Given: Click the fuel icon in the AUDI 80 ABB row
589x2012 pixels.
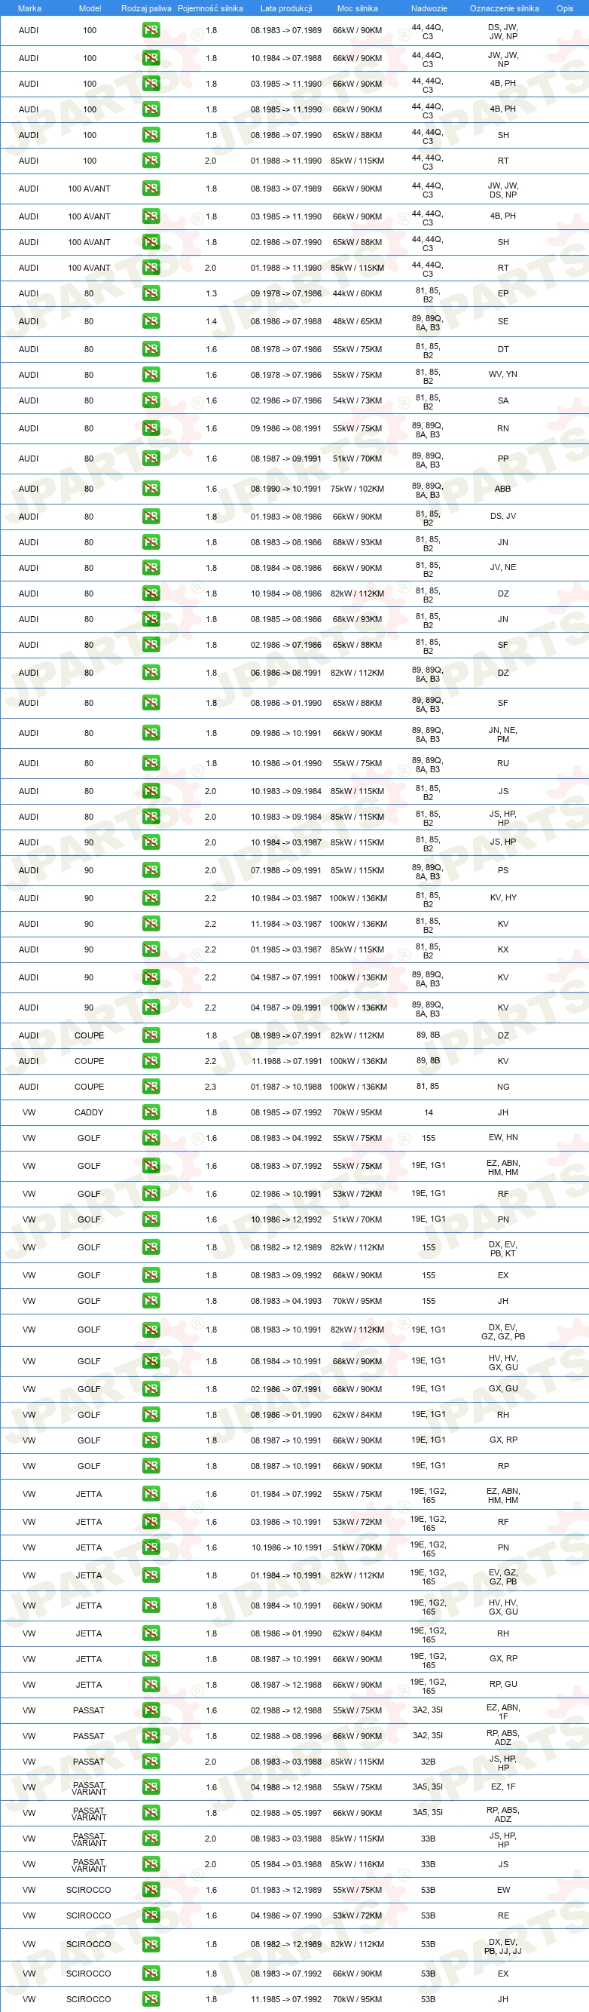Looking at the screenshot, I should (x=151, y=489).
